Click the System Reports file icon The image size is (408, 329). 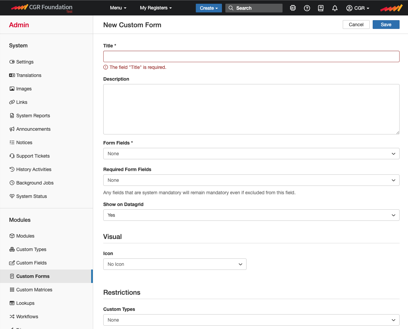point(12,116)
